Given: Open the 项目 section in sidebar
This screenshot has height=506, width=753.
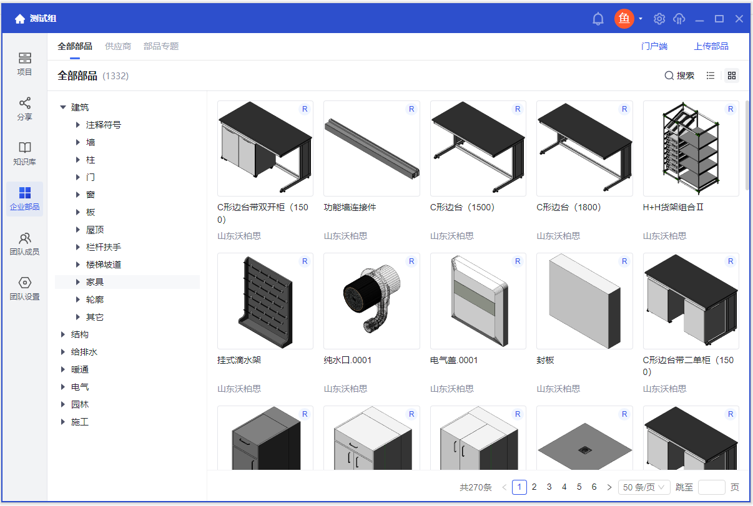Looking at the screenshot, I should (x=24, y=64).
